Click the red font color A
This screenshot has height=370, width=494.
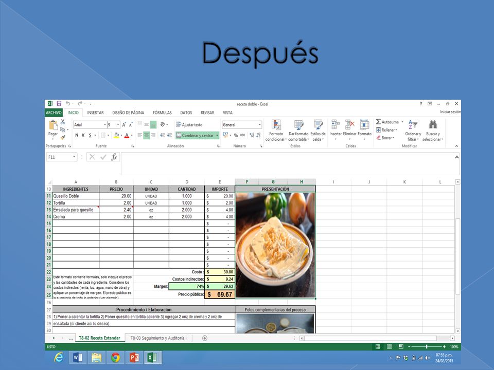[127, 135]
